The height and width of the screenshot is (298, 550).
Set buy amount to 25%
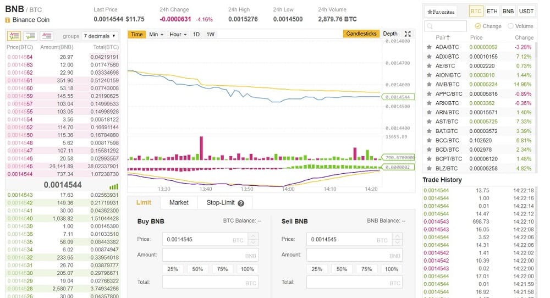173,269
